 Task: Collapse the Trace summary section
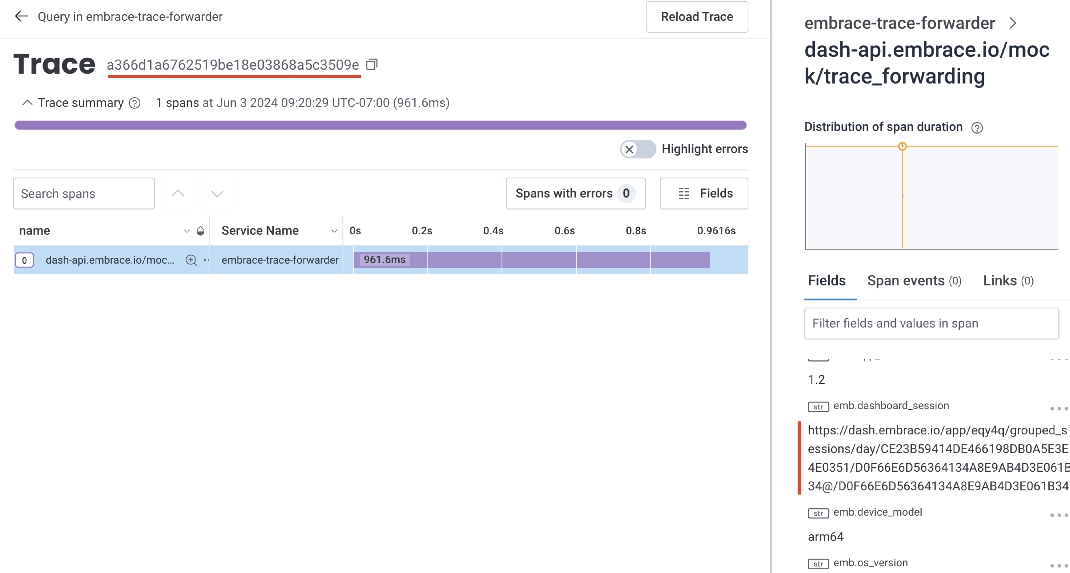click(x=27, y=103)
